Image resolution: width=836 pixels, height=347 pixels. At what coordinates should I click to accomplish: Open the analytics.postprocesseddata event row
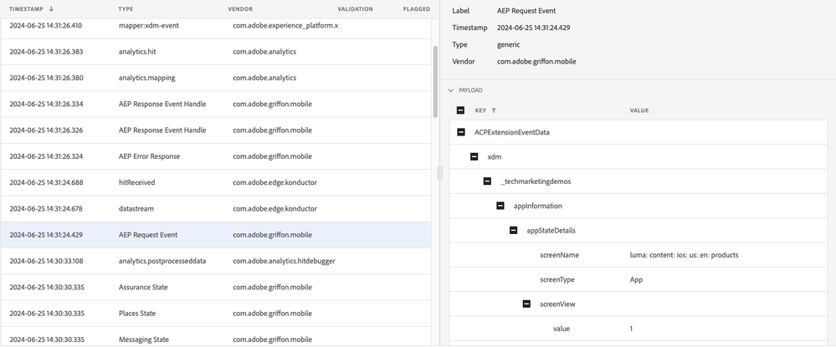coord(216,261)
